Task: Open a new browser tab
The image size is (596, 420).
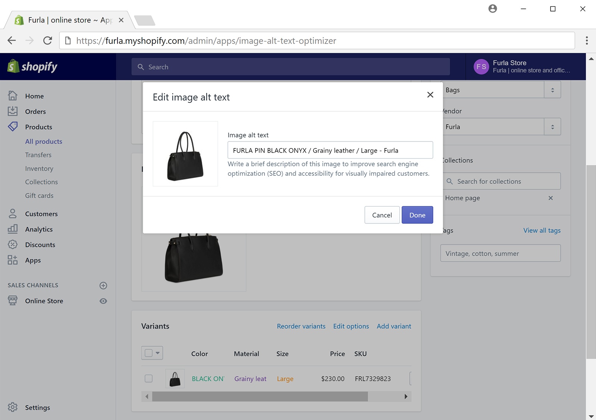Action: (x=145, y=20)
